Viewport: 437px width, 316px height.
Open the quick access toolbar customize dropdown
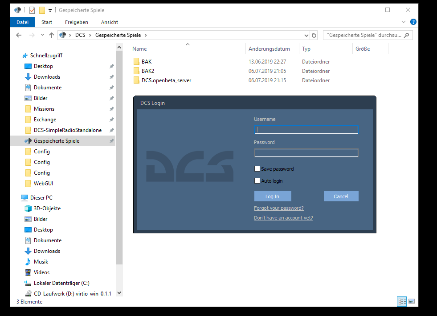click(50, 11)
